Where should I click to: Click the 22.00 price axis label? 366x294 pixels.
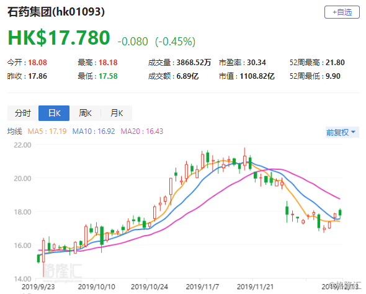22,145
